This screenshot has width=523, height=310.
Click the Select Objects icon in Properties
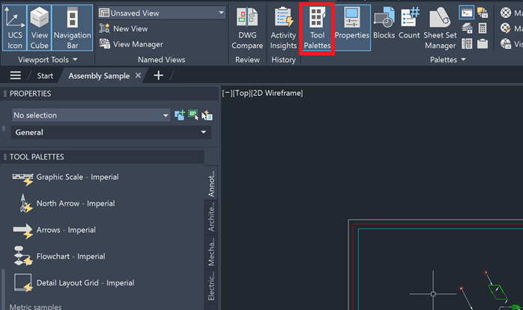pyautogui.click(x=193, y=115)
